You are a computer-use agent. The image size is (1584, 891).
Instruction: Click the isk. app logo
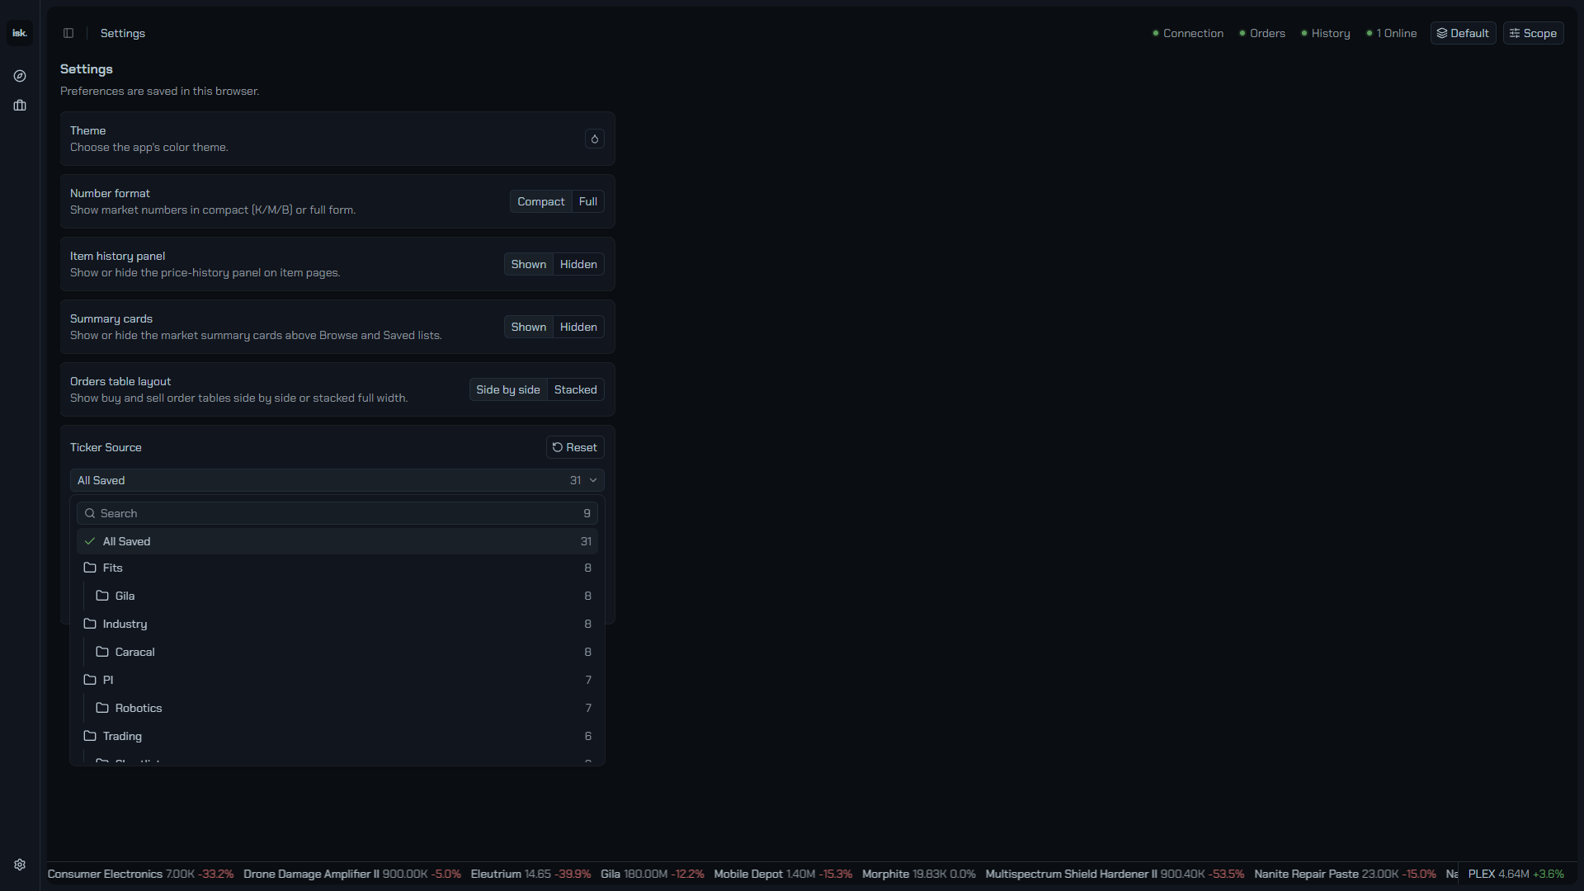20,33
